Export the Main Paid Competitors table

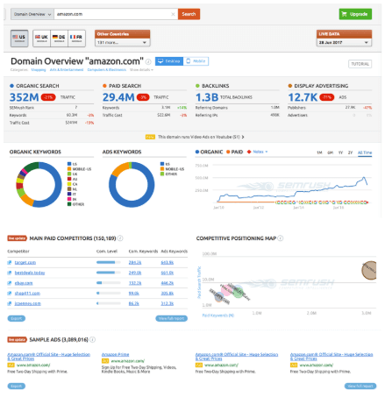pos(17,318)
